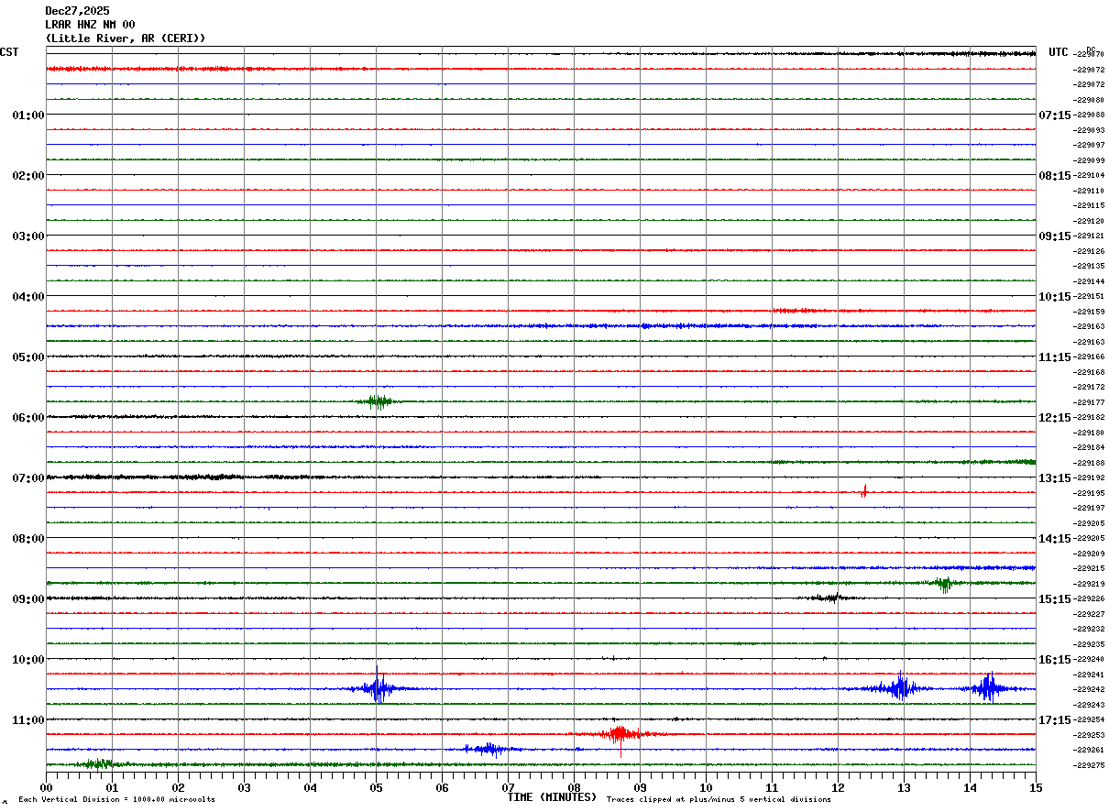Image resolution: width=1109 pixels, height=812 pixels.
Task: Select the 09:00 CST hour label
Action: (28, 599)
